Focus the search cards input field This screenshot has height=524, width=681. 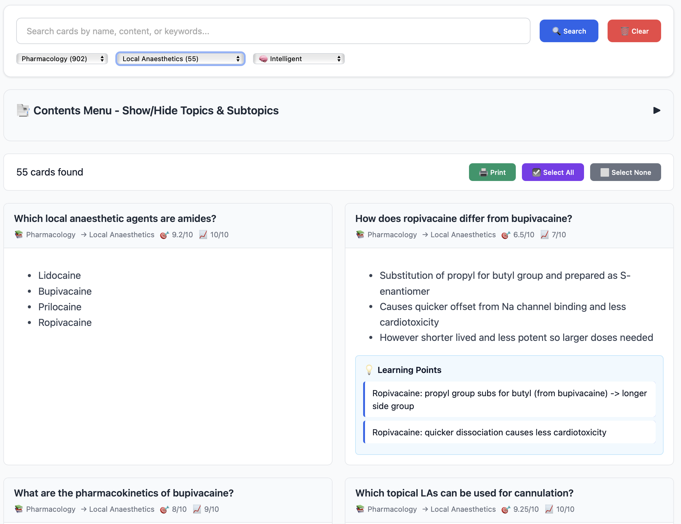point(273,31)
